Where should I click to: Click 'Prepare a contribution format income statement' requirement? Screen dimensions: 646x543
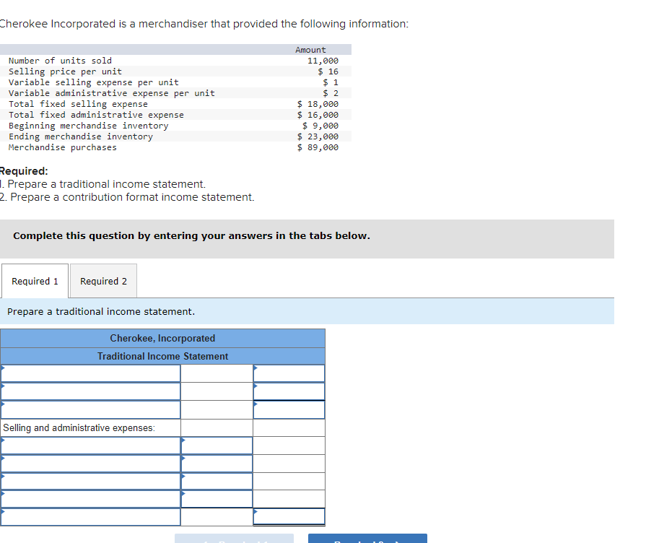[127, 197]
